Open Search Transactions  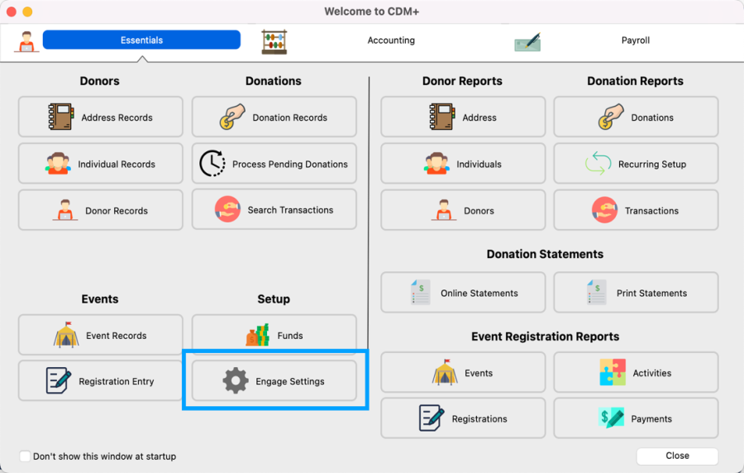click(274, 210)
